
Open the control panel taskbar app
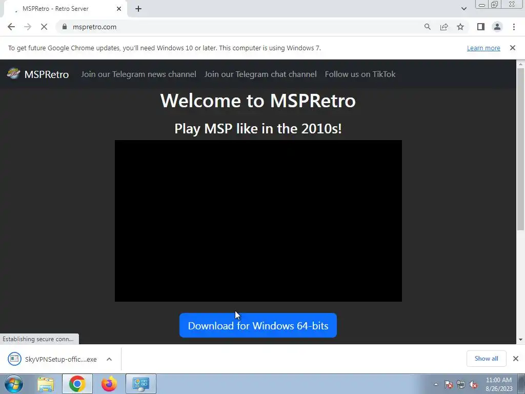pos(140,384)
